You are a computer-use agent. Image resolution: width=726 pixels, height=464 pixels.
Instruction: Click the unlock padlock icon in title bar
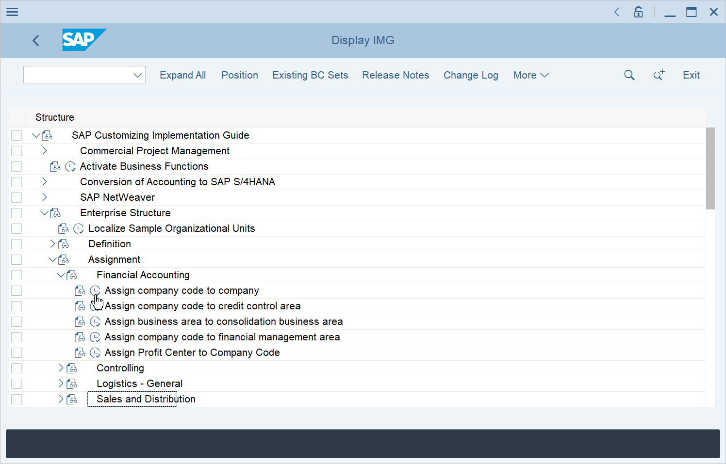(x=639, y=12)
